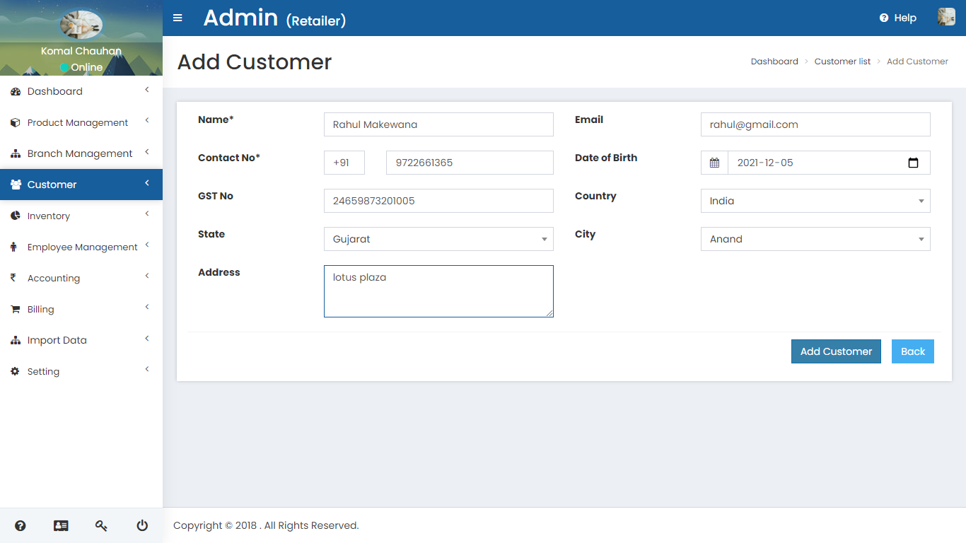Screen dimensions: 966x543
Task: Focus the Address text area
Action: 438,291
